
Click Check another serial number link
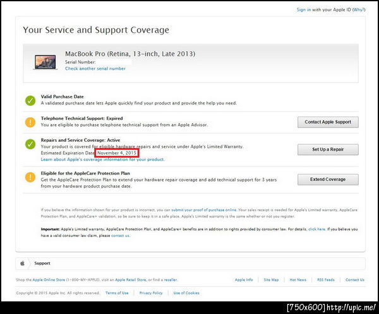coord(95,69)
